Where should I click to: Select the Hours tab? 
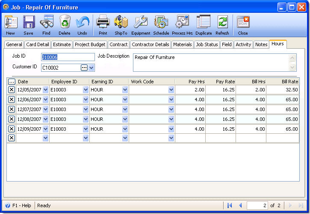click(x=278, y=44)
